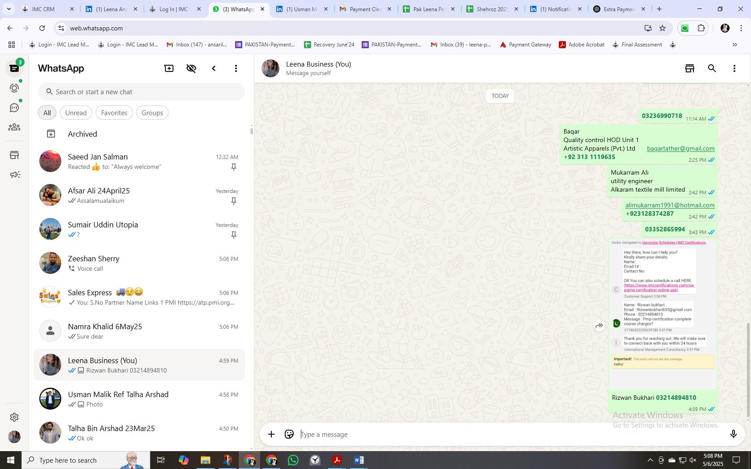The image size is (751, 469).
Task: Toggle the crossed-eye privacy blur icon
Action: [191, 68]
